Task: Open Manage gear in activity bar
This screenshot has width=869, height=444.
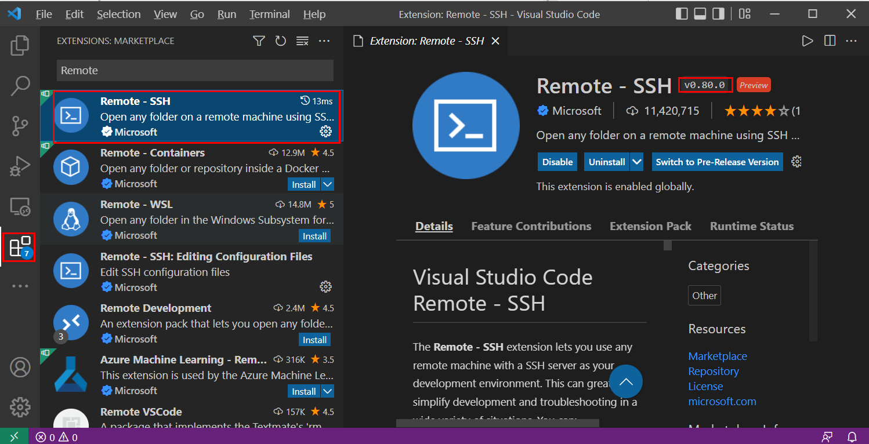Action: point(20,407)
